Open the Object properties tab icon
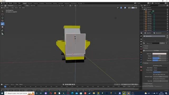This screenshot has width=169, height=95. 141,52
